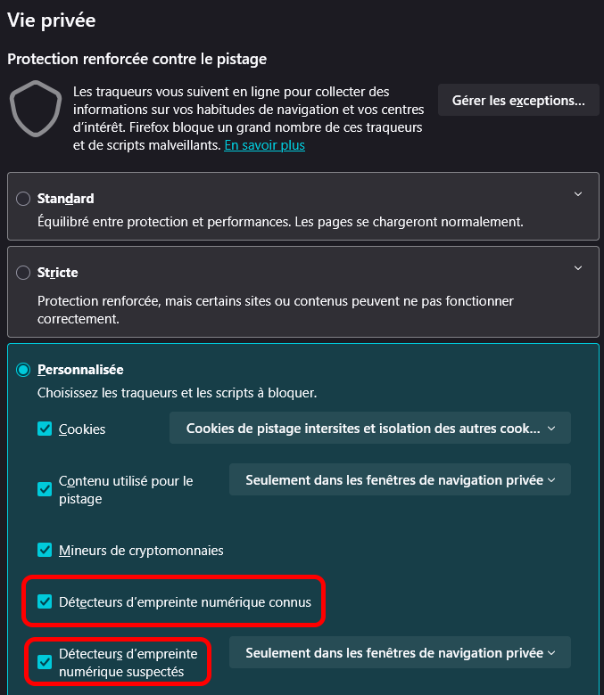The height and width of the screenshot is (695, 604).
Task: Click the Mineurs de cryptomonnaies label
Action: tap(141, 550)
